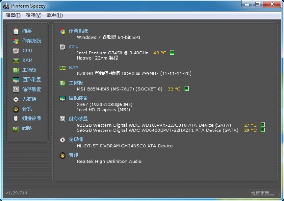The width and height of the screenshot is (284, 201).
Task: Open 儲存裝置 label in sidebar
Action: click(32, 89)
